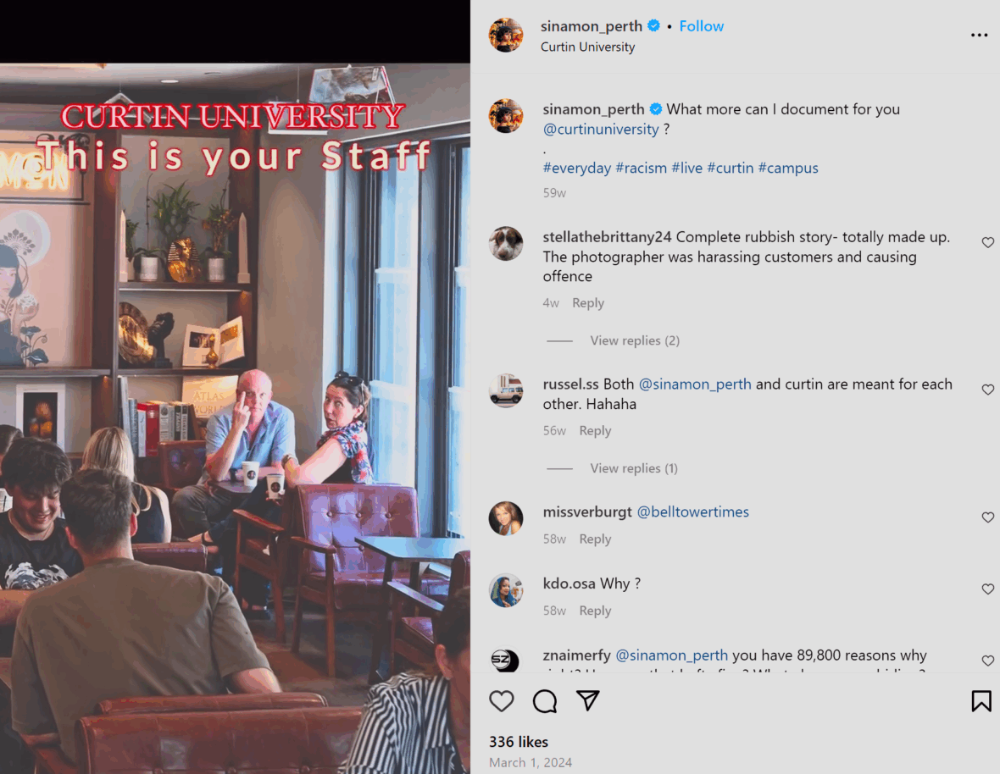Open @belltowertimes mention
The width and height of the screenshot is (1000, 774).
pyautogui.click(x=692, y=512)
